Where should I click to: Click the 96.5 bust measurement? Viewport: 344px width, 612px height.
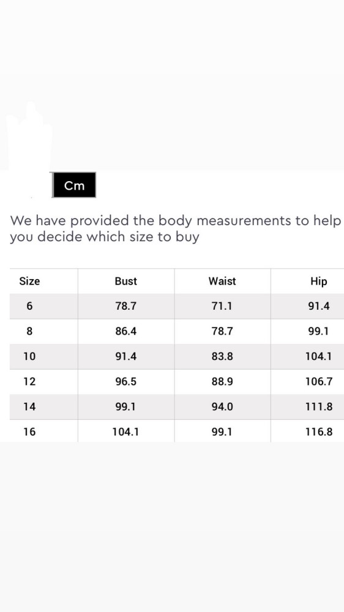125,381
